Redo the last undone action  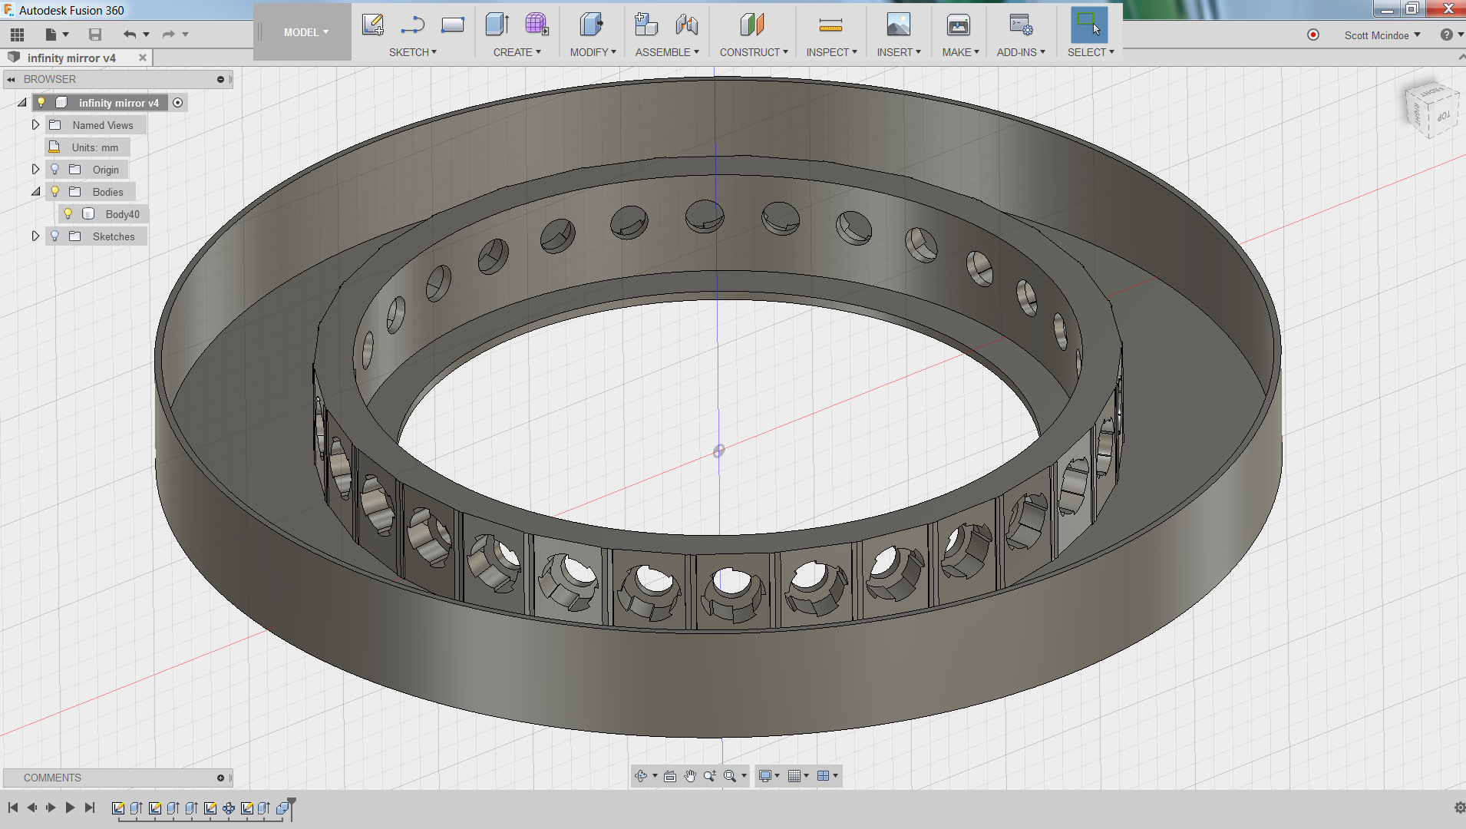pyautogui.click(x=169, y=34)
